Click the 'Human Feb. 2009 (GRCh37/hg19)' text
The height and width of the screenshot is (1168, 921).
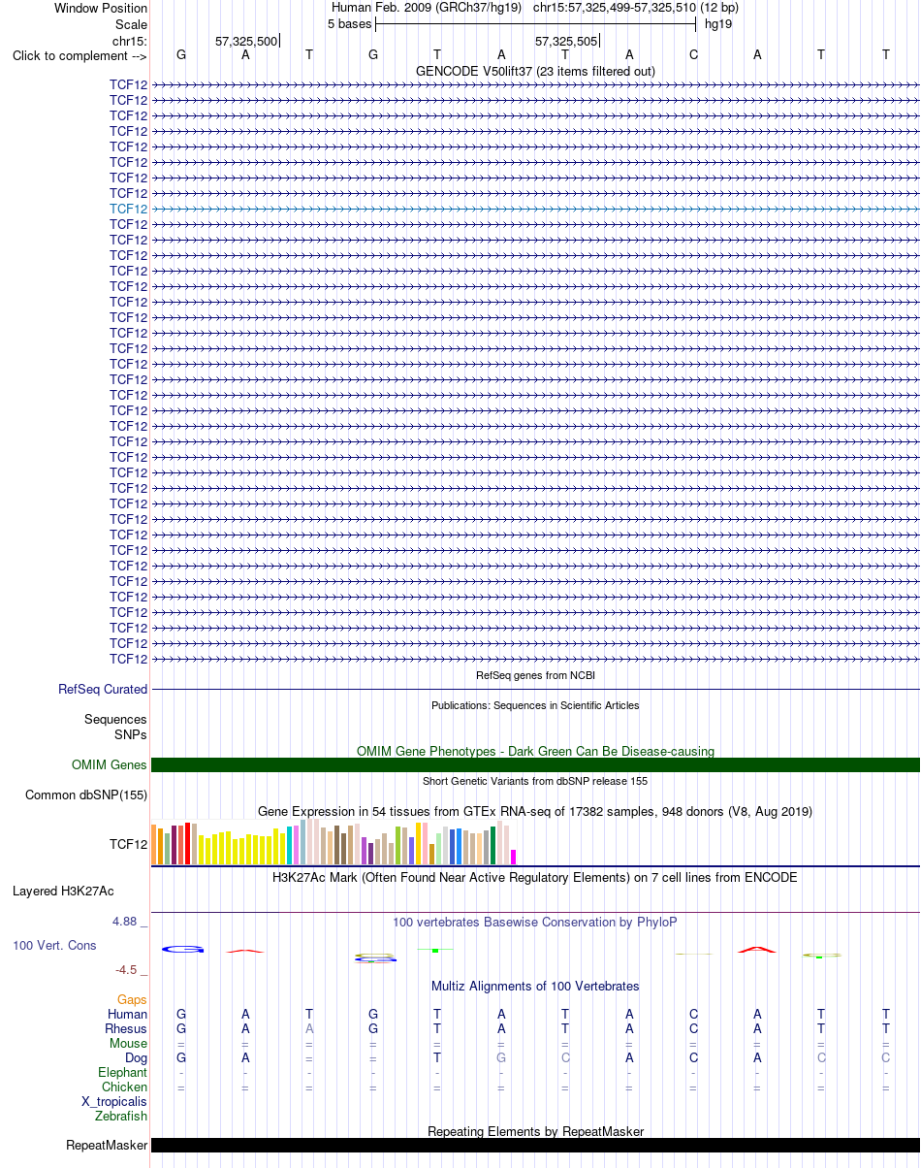[x=427, y=7]
